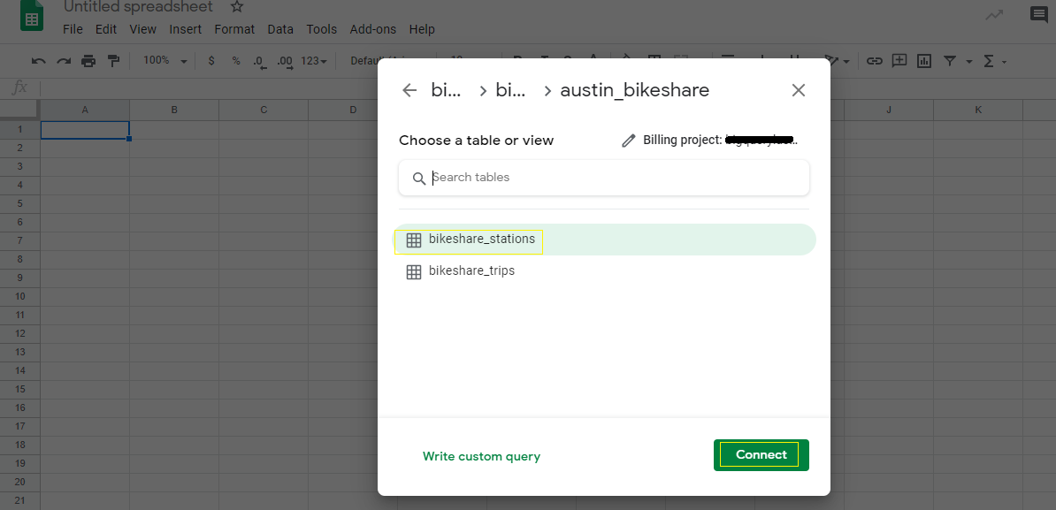Click the Write custom query link
Viewport: 1056px width, 510px height.
[481, 456]
